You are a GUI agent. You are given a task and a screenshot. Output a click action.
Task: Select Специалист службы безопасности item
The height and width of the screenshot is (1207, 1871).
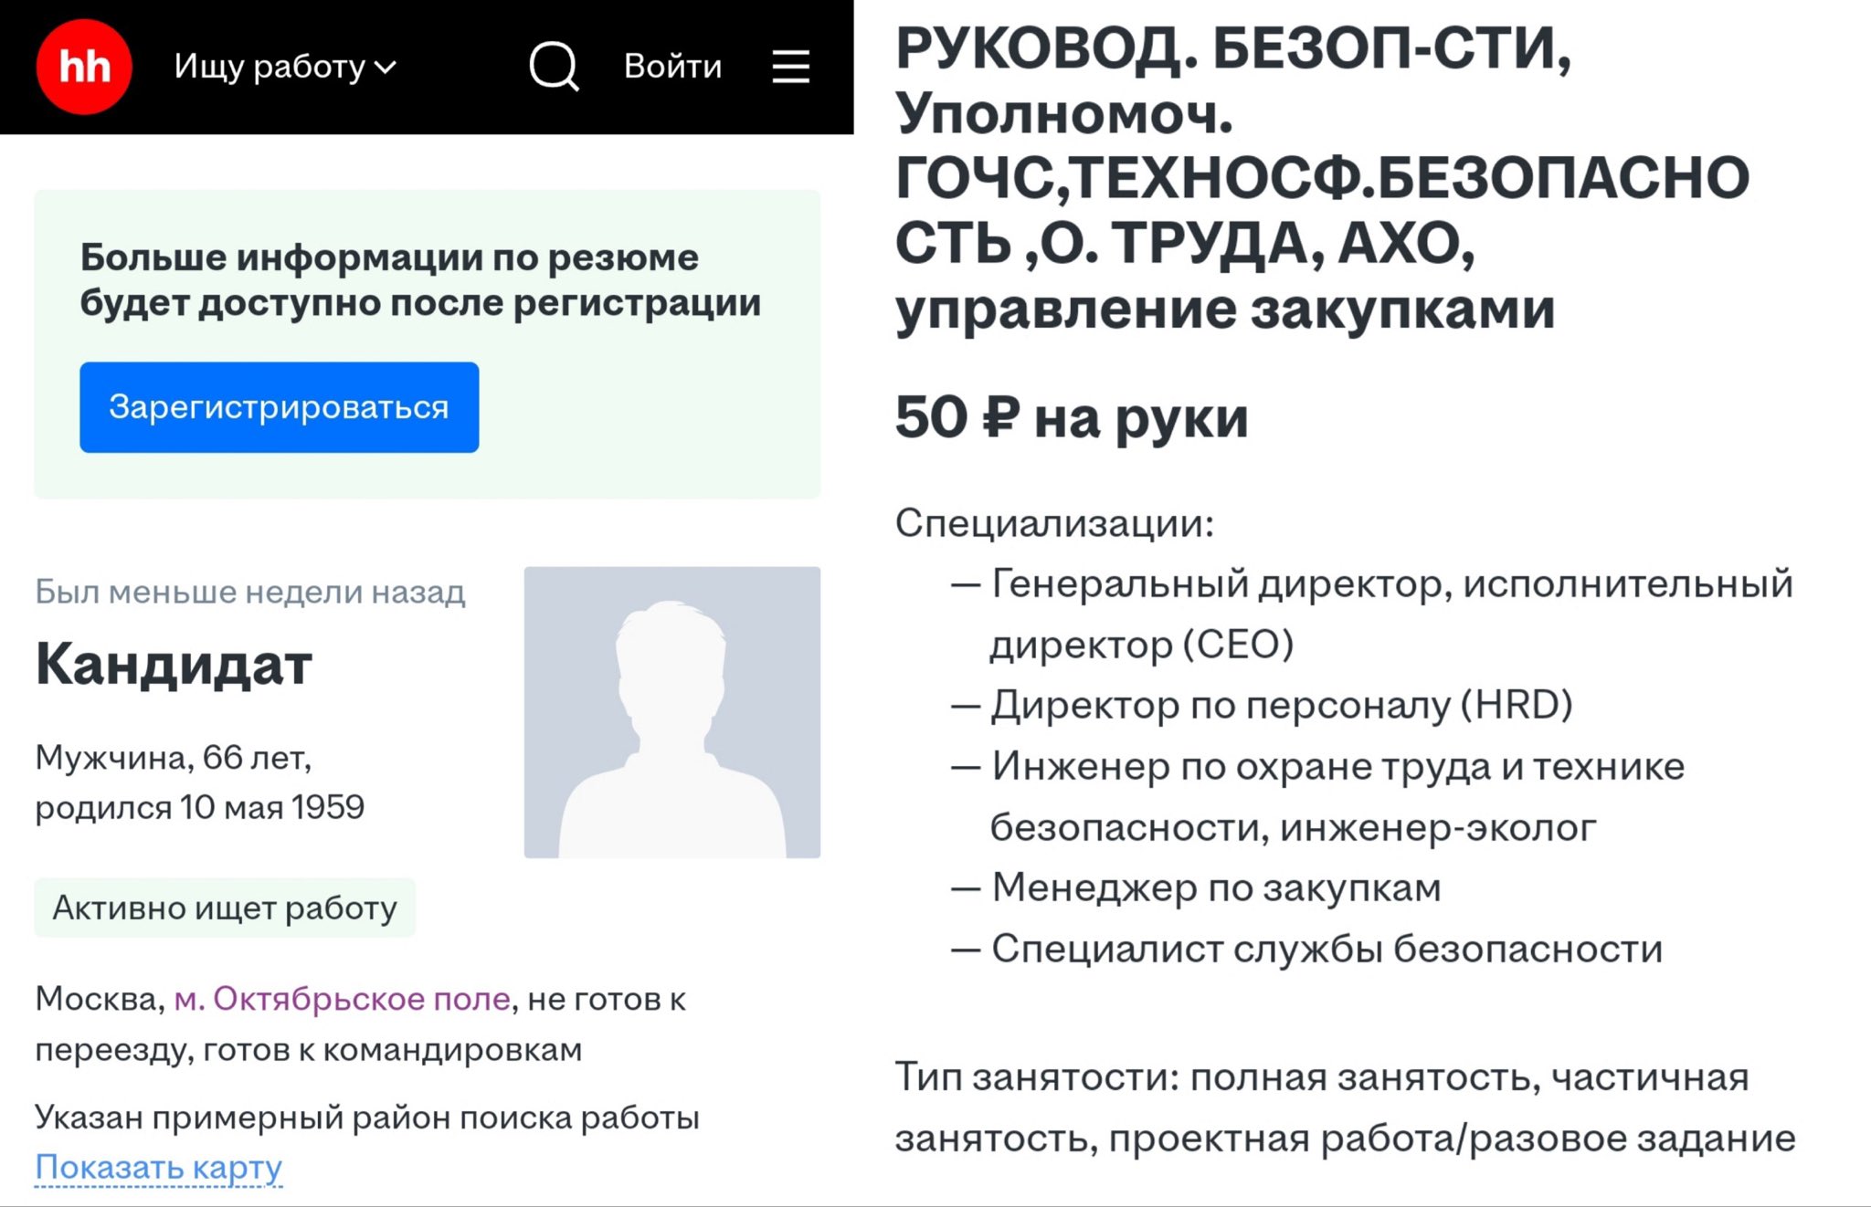pyautogui.click(x=1327, y=949)
